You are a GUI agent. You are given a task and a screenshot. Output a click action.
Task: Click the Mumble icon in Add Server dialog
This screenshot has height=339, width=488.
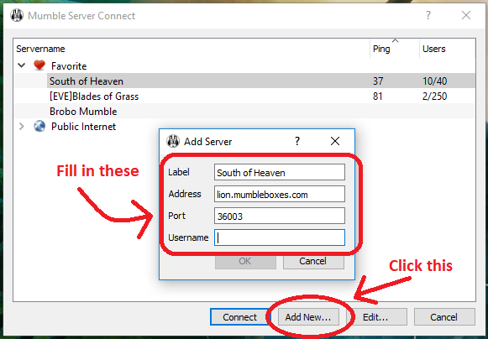coord(173,141)
